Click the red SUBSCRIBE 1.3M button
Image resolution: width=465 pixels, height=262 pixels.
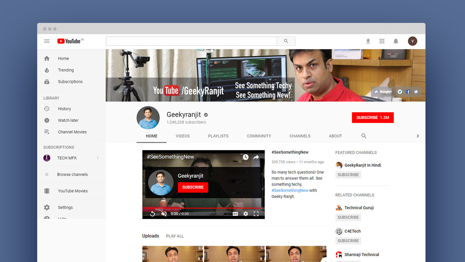[x=373, y=118]
